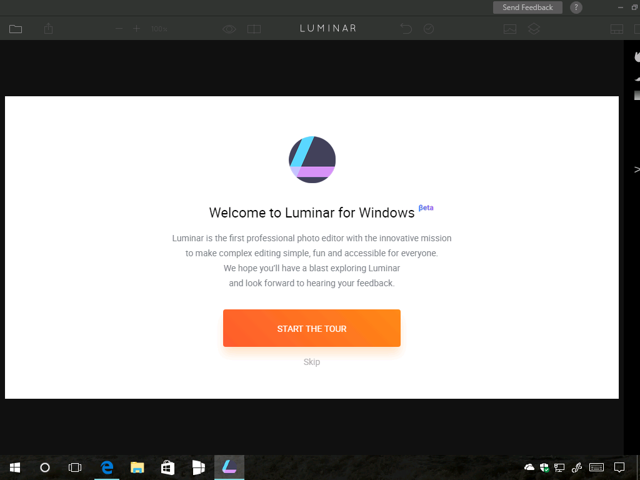
Task: Open the Action Center notification icon
Action: 619,467
